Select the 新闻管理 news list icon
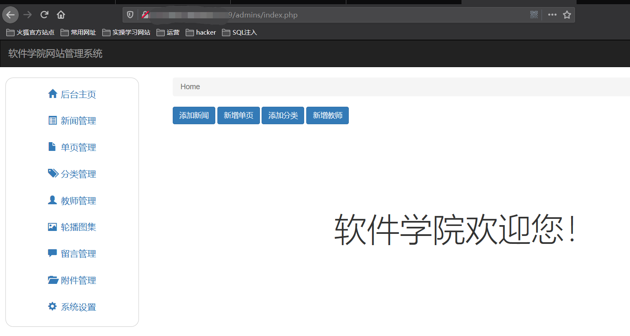Screen dimensions: 630x336 53,120
